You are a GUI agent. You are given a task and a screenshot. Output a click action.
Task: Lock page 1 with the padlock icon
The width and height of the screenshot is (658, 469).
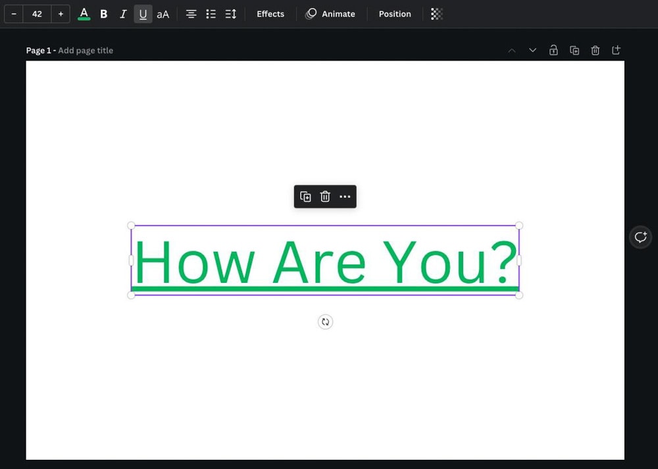(553, 51)
